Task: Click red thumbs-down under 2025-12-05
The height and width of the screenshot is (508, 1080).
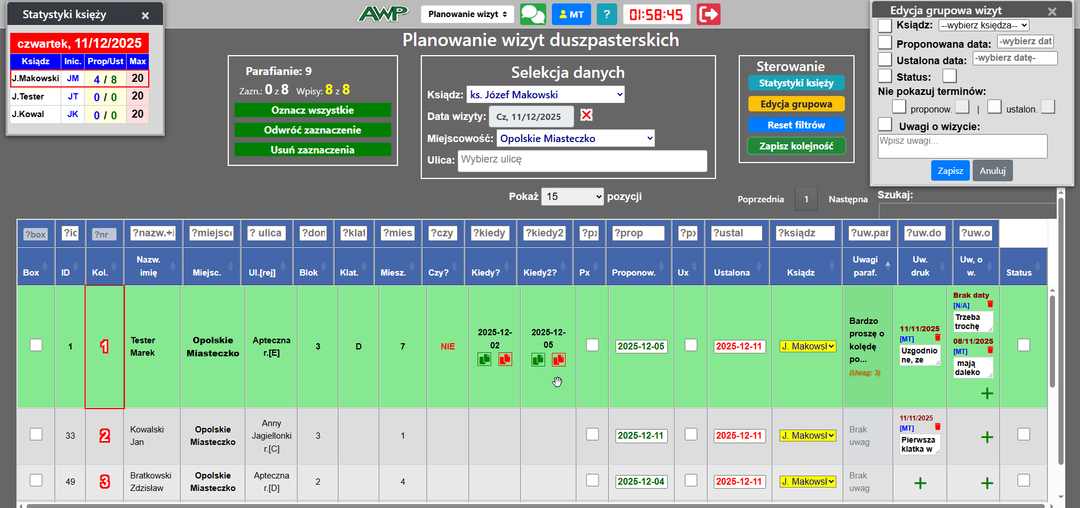Action: (558, 359)
